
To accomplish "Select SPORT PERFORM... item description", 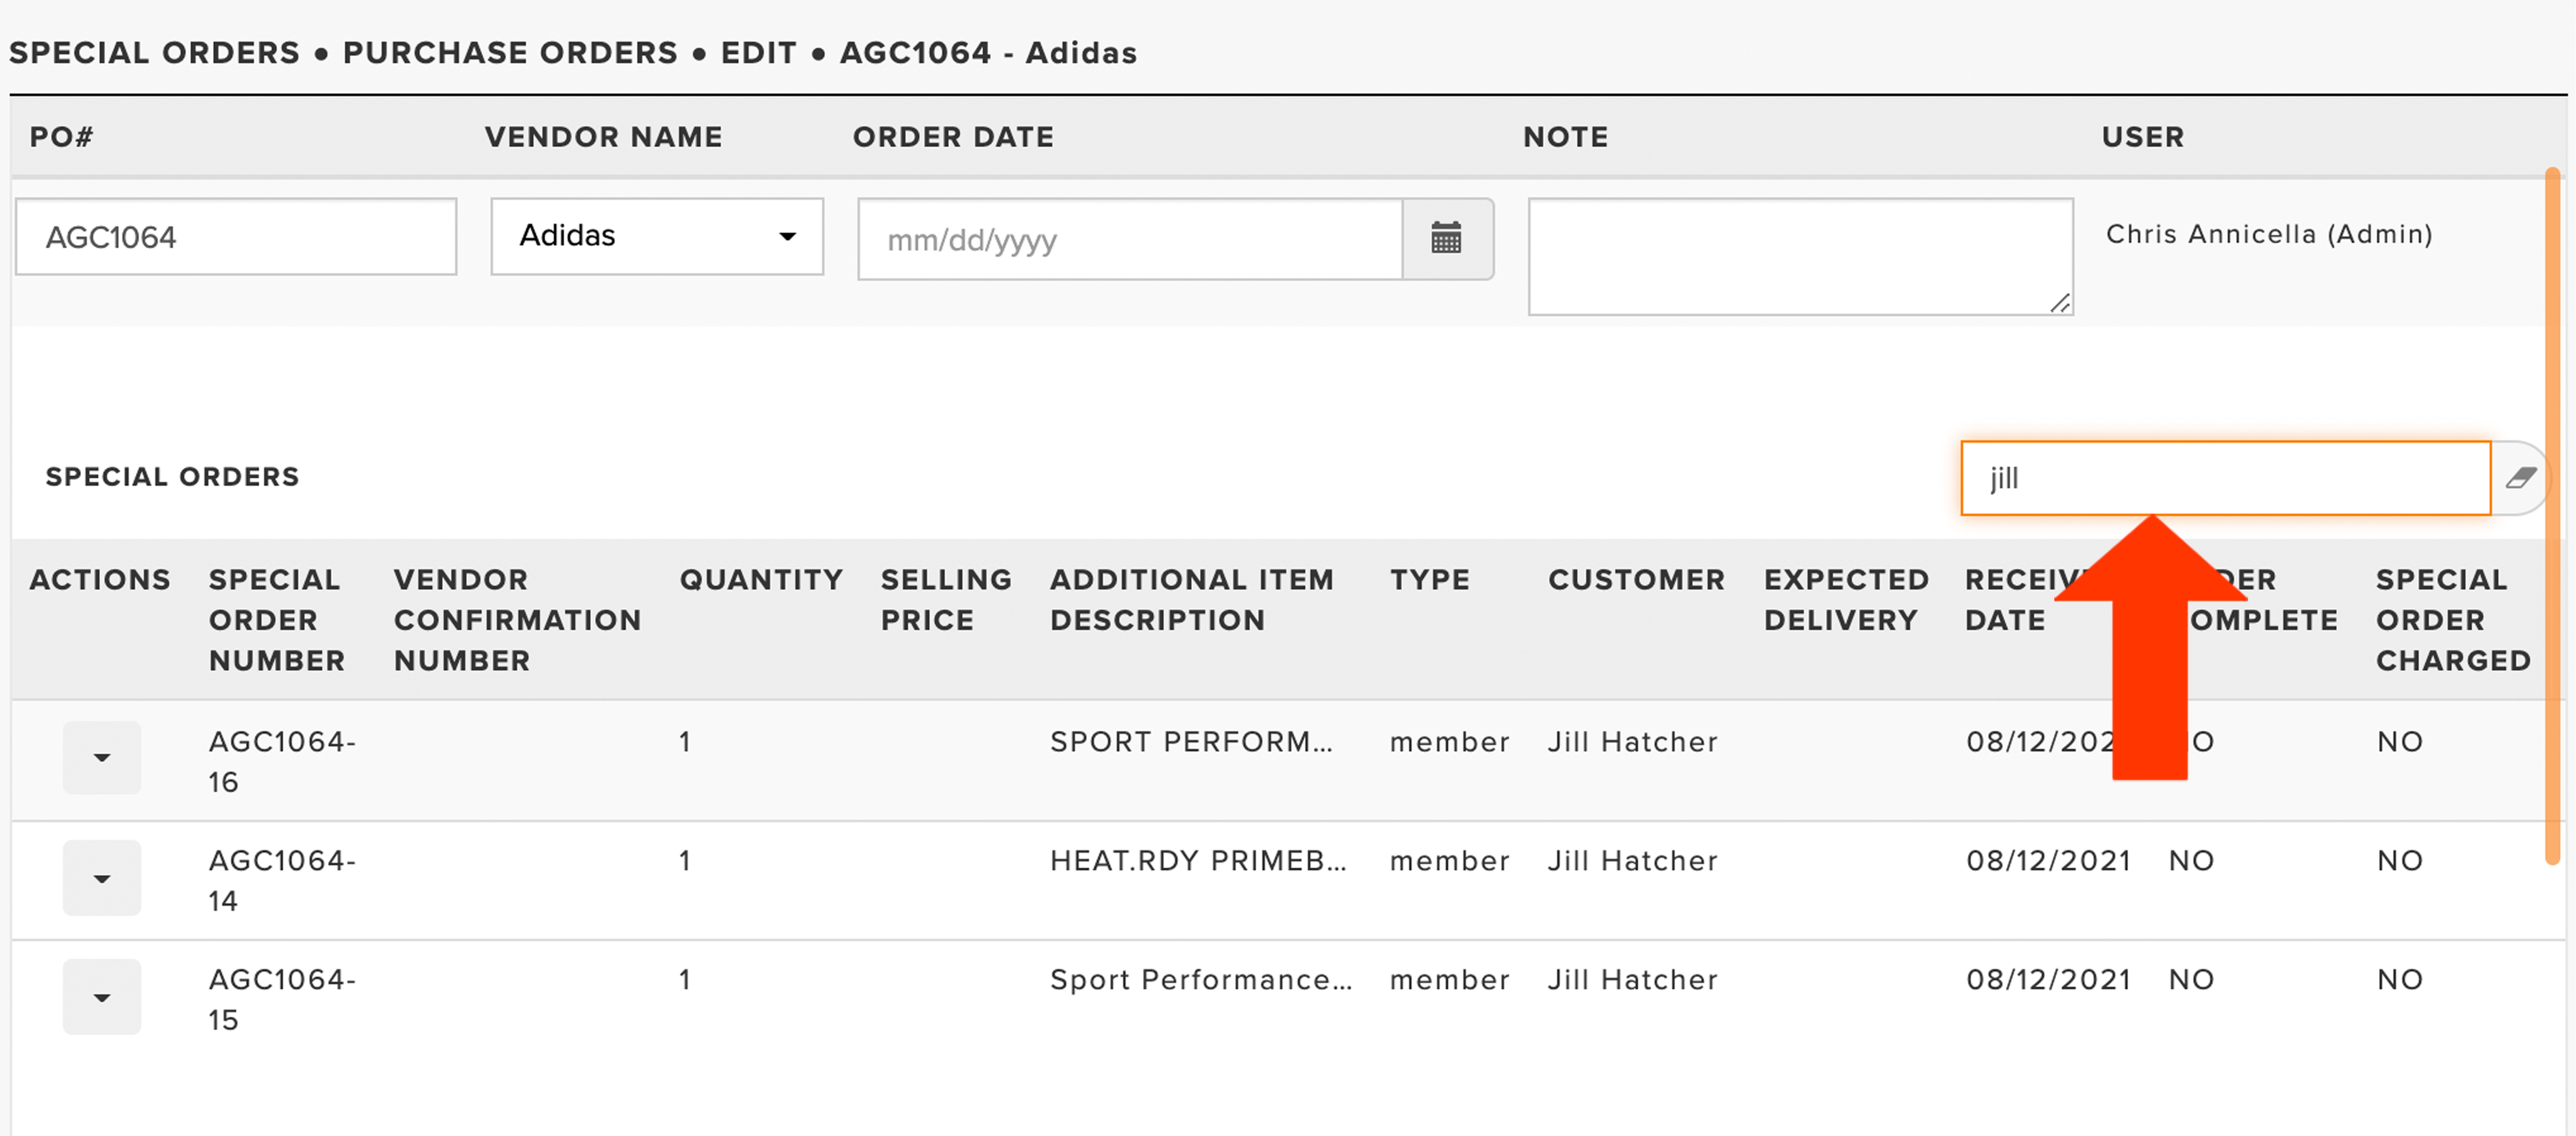I will [x=1191, y=742].
